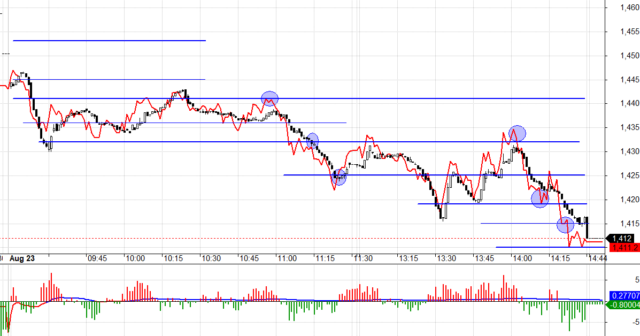Click the blue circle marker on the 1,441 line

point(269,98)
